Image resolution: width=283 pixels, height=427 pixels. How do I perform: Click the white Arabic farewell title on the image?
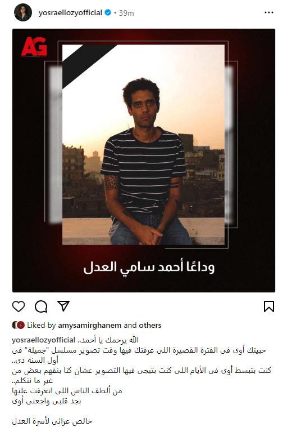point(149,267)
